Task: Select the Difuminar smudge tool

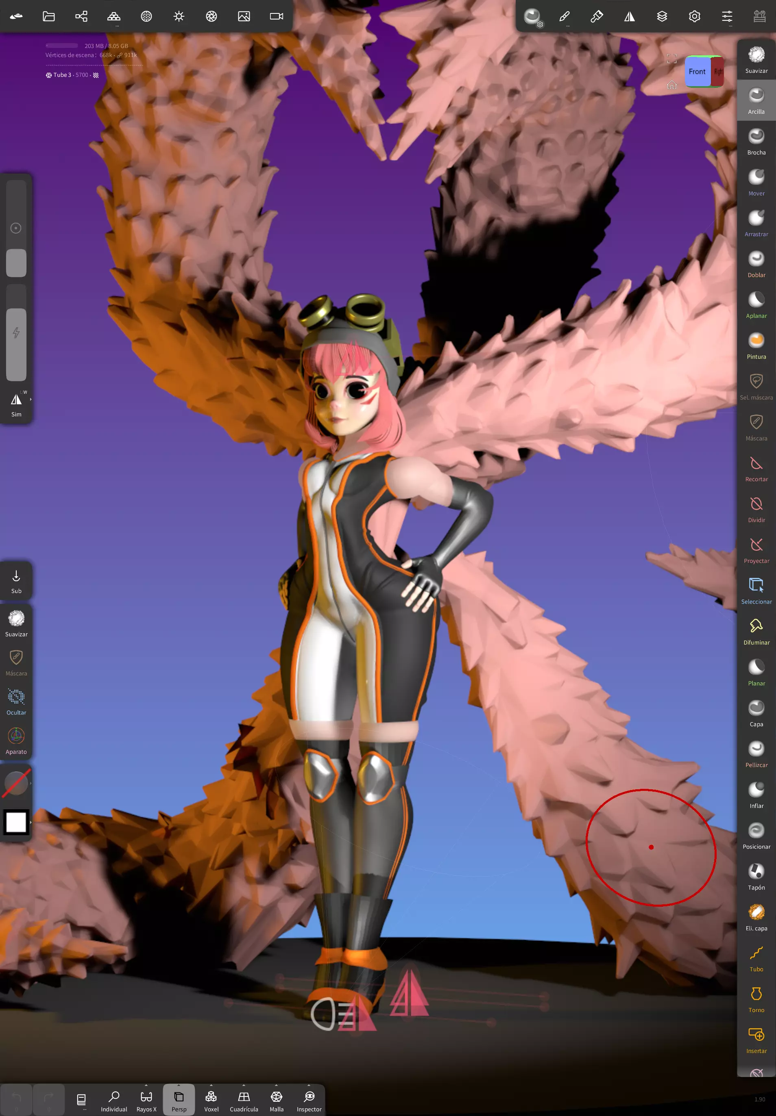Action: [756, 631]
